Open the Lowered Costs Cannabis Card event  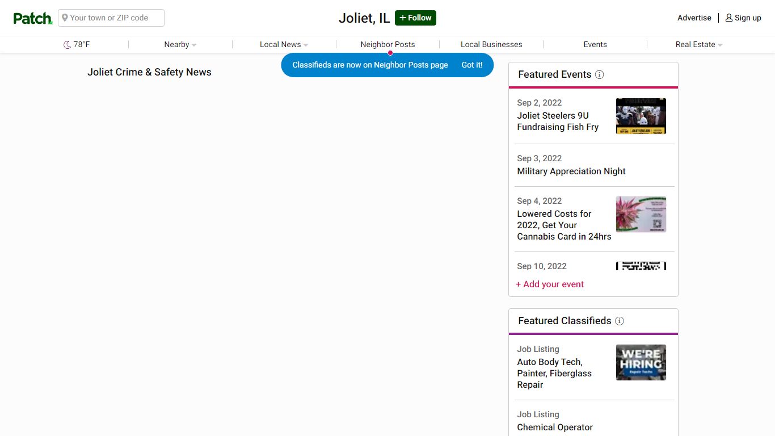pos(564,225)
